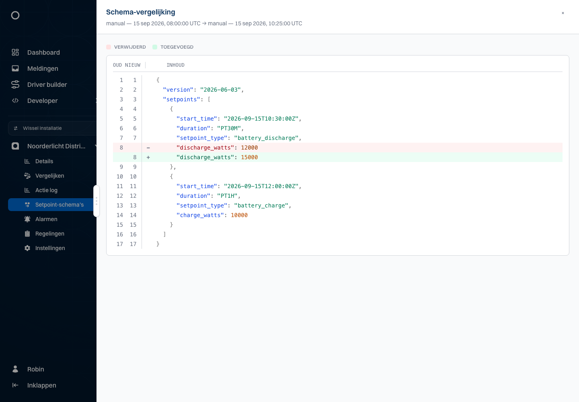The width and height of the screenshot is (579, 402).
Task: Click the Noorderlicht installation icon
Action: 15,146
